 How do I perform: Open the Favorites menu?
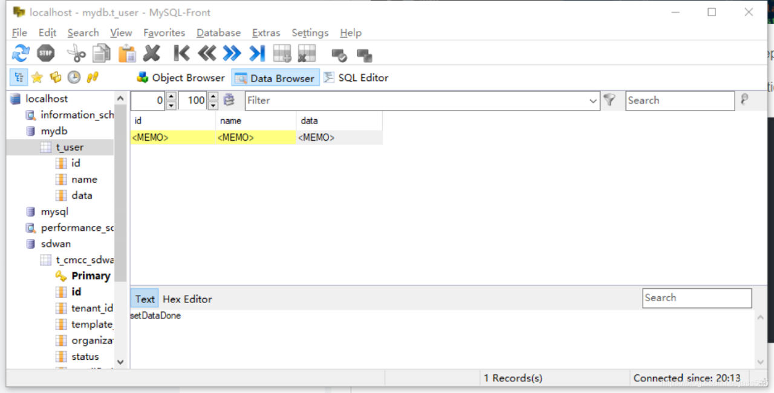164,33
